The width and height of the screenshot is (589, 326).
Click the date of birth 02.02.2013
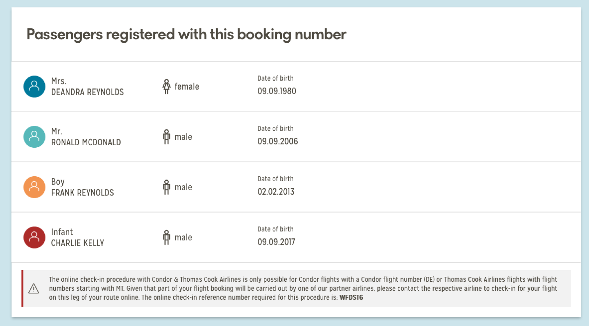pos(276,192)
